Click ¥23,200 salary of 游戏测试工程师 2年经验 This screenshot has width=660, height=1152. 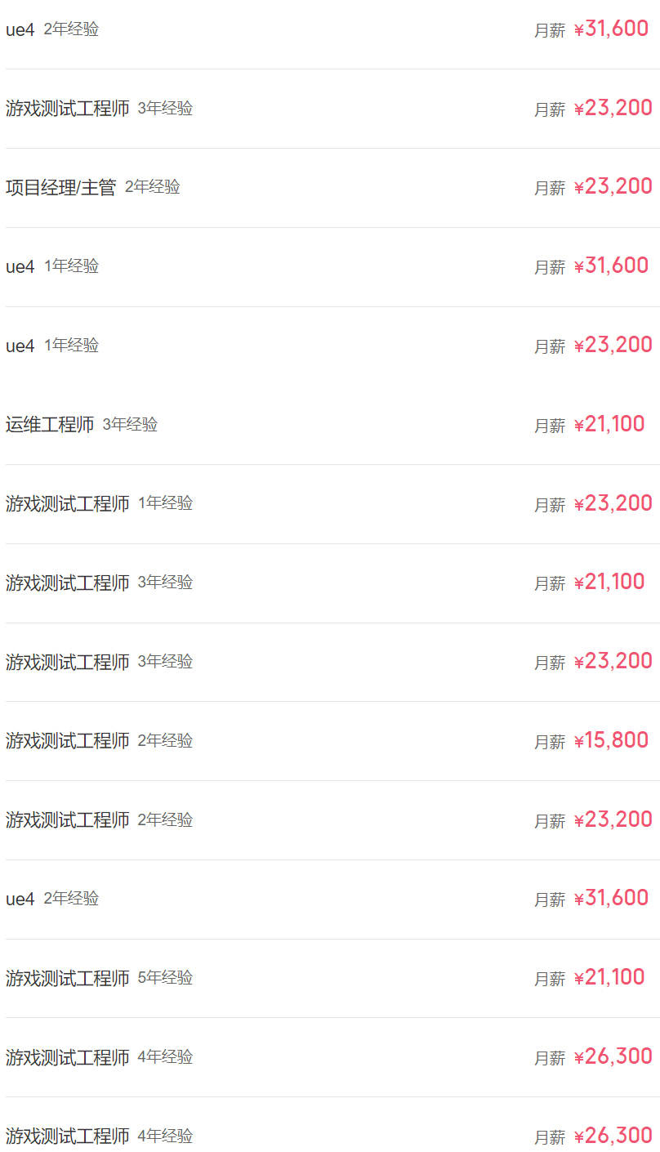(x=613, y=819)
